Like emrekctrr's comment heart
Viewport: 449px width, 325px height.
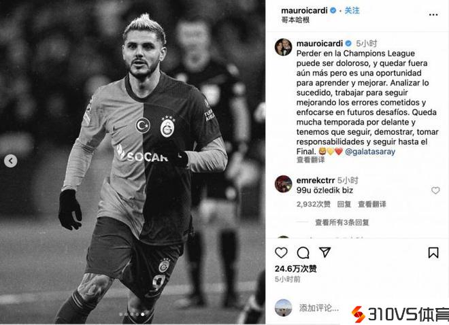point(435,190)
